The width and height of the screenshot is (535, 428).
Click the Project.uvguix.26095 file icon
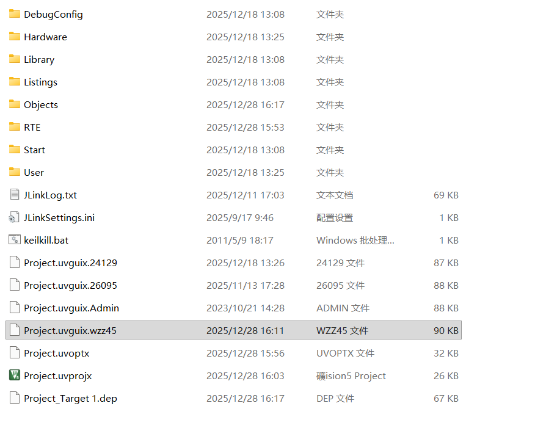click(14, 285)
